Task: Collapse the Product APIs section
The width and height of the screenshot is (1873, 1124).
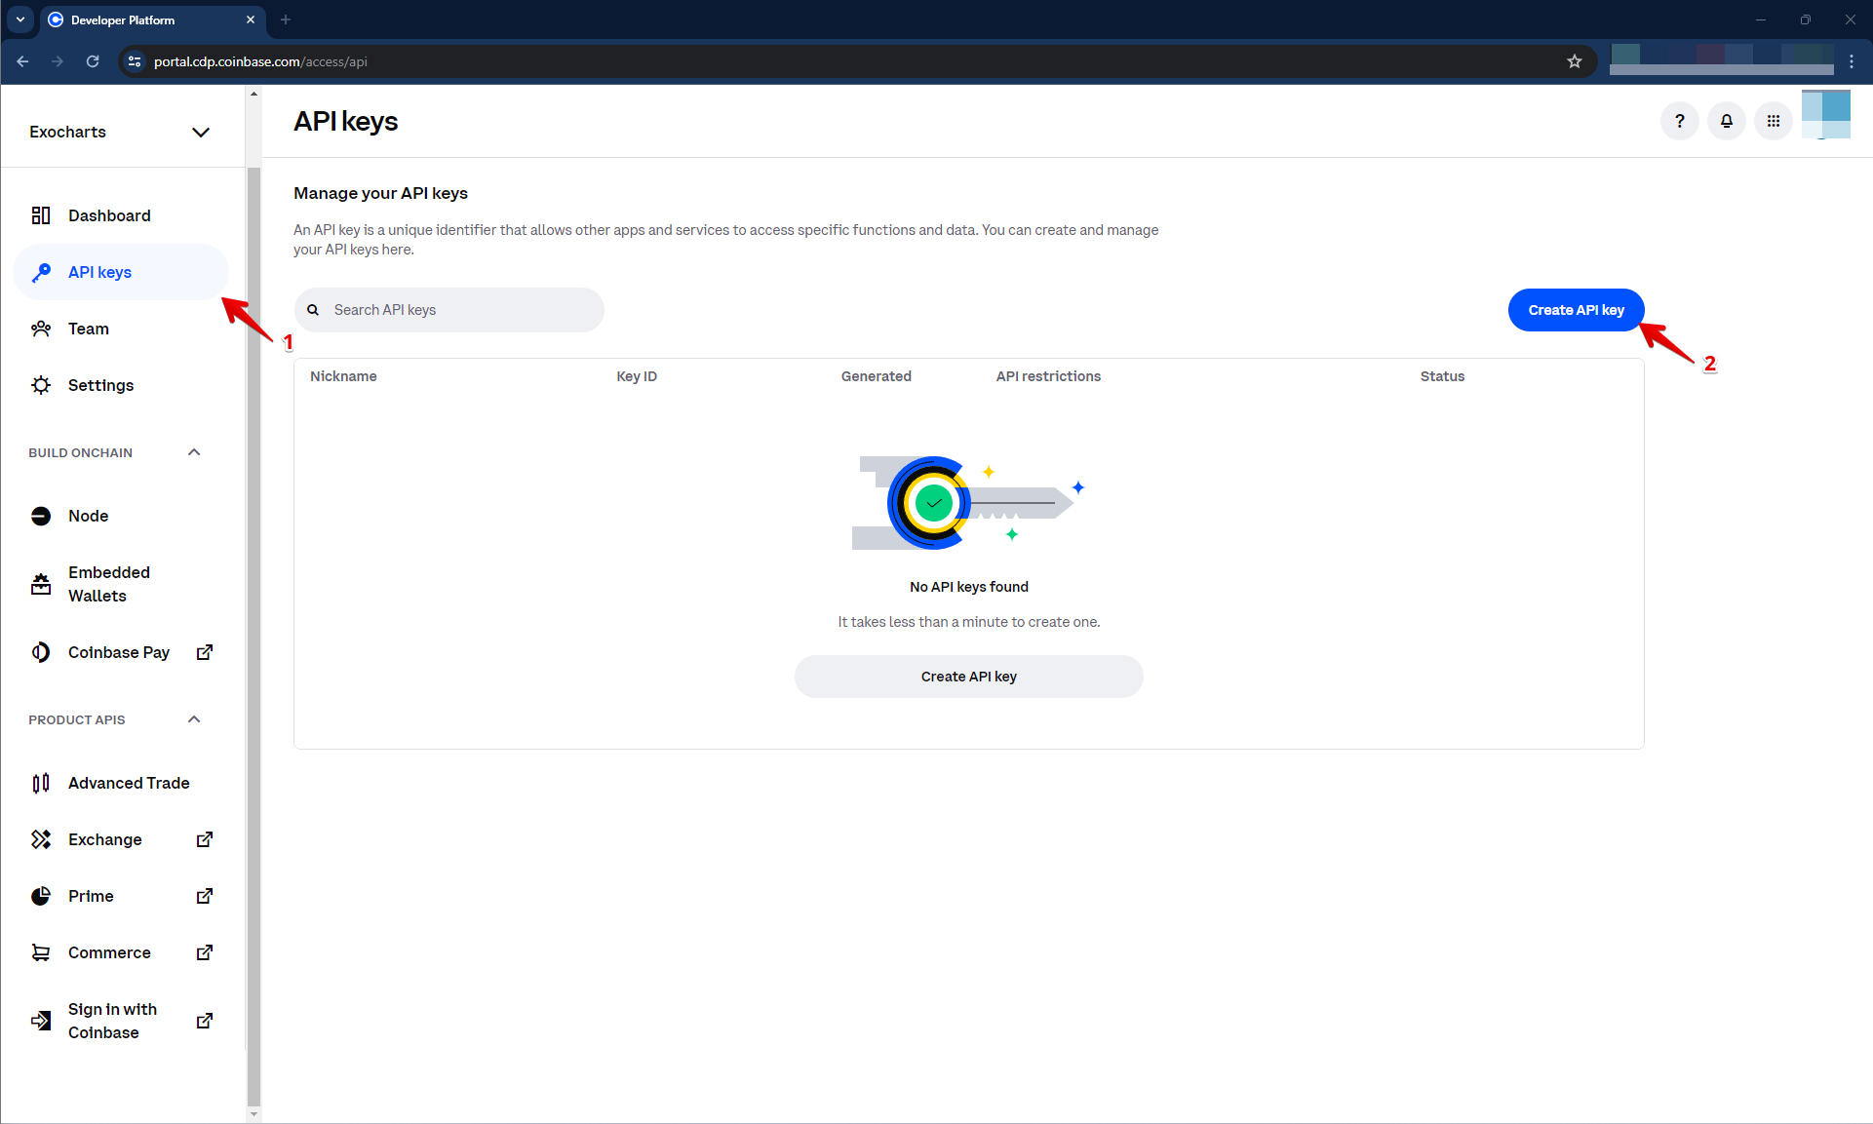Action: click(194, 719)
